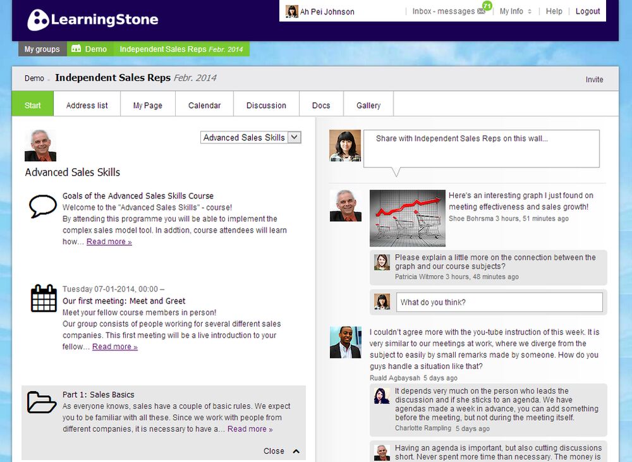The width and height of the screenshot is (632, 462).
Task: Open the Discussion tab
Action: click(266, 104)
